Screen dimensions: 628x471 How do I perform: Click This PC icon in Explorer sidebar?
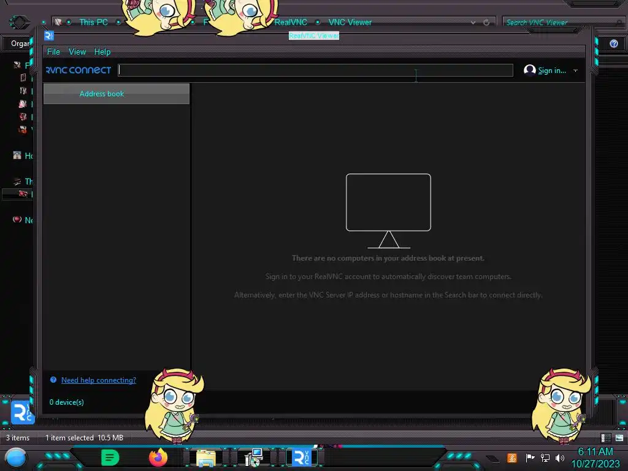[x=17, y=182]
